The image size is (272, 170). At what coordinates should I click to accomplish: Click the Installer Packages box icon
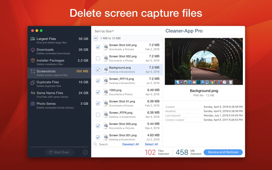33,60
